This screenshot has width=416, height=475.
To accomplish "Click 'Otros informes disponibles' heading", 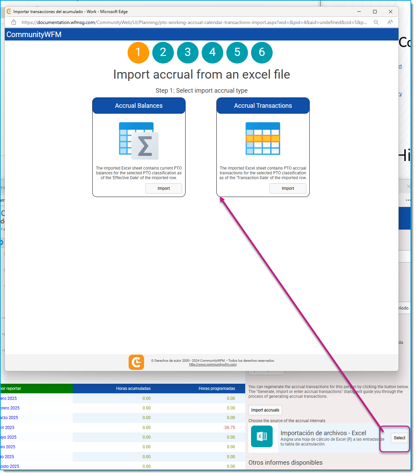I will tap(285, 463).
